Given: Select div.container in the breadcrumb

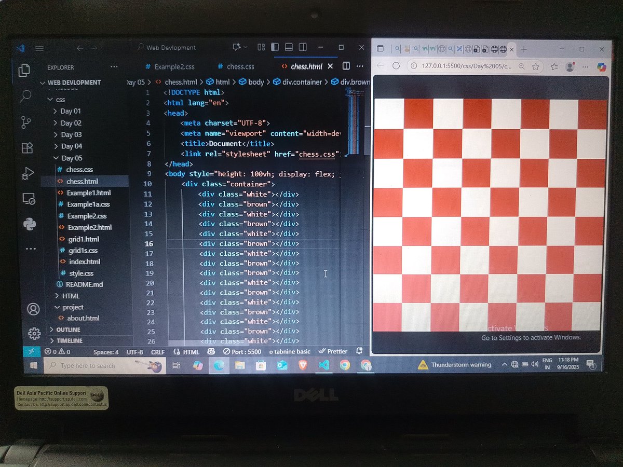Looking at the screenshot, I should (x=297, y=82).
